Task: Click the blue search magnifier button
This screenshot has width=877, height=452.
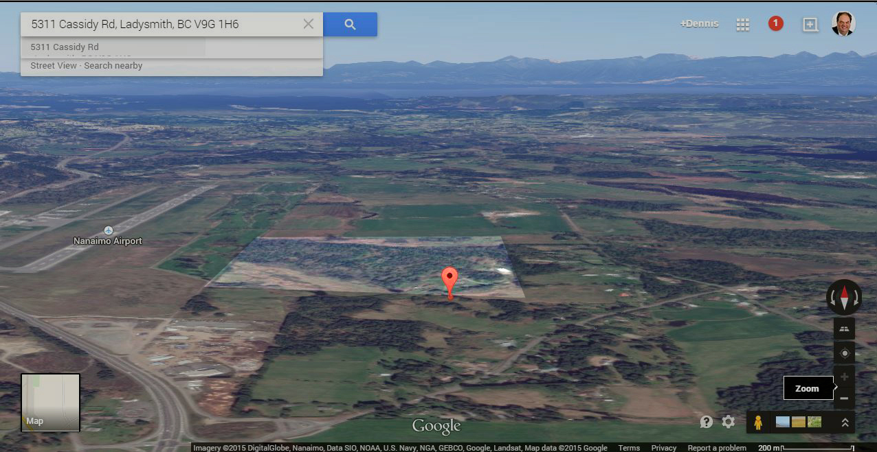Action: (x=350, y=25)
